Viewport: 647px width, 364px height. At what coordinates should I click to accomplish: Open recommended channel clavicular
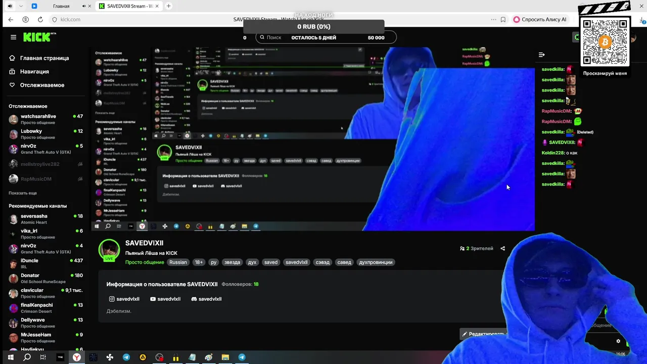click(45, 293)
